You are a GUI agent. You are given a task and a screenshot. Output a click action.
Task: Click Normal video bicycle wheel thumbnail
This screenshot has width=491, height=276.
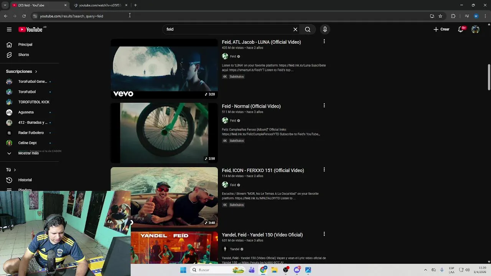tap(164, 133)
